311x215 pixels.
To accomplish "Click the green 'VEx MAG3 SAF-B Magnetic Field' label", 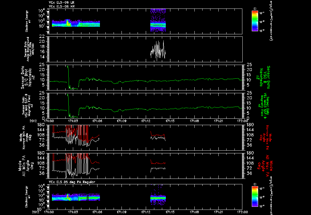I will [x=264, y=105].
